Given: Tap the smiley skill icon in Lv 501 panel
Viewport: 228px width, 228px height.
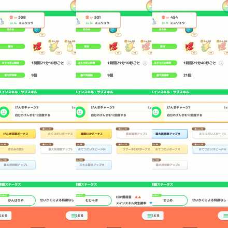Looking at the screenshot, I should (80, 112).
